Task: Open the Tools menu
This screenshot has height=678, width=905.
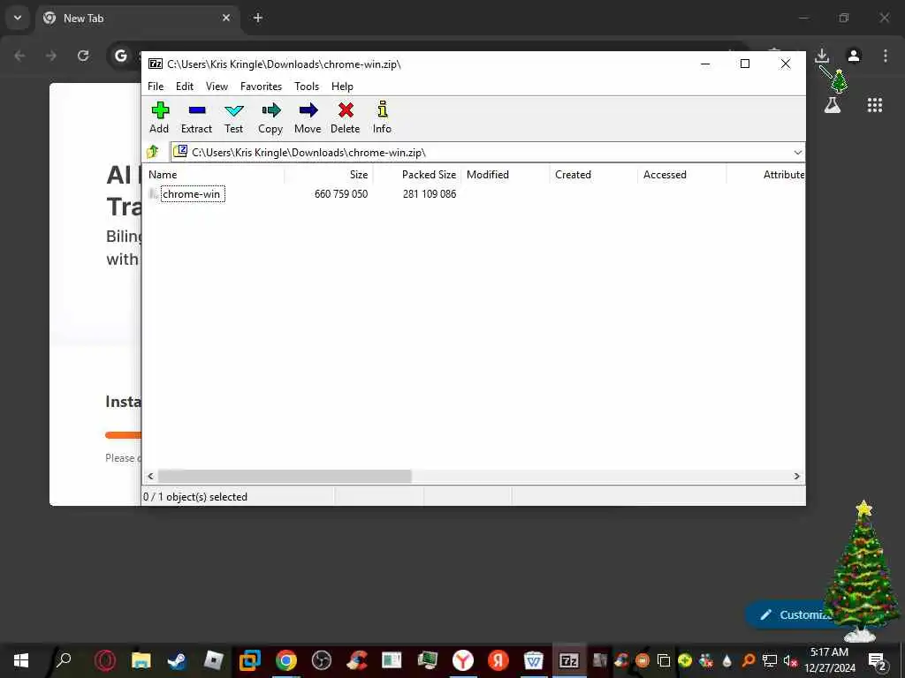Action: click(x=307, y=87)
